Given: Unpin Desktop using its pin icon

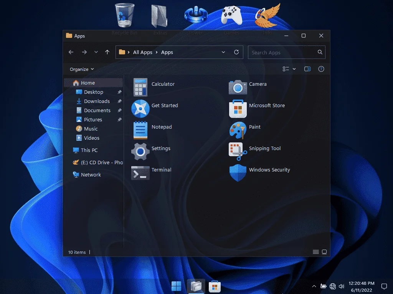Looking at the screenshot, I should pos(120,92).
